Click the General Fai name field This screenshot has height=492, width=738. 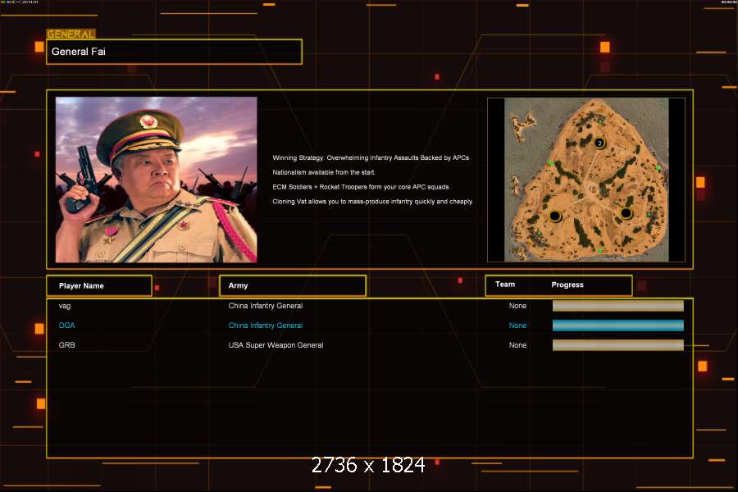point(174,52)
